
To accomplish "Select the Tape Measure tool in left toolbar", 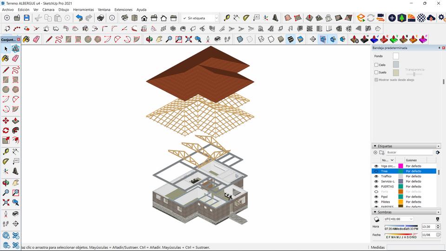I will point(6,152).
